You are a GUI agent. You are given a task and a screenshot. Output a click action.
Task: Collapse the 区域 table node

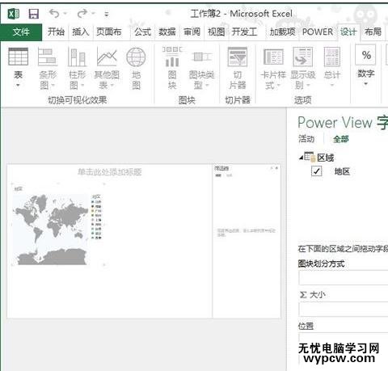coord(301,158)
